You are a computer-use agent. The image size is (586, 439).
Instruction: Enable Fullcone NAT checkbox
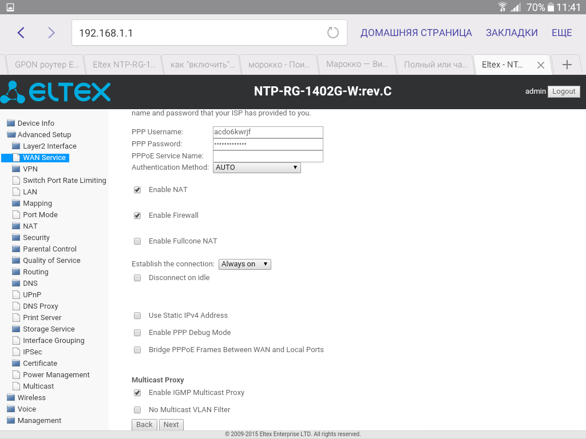pyautogui.click(x=137, y=242)
